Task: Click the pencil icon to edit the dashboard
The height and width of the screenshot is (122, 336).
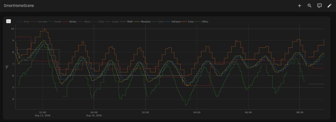Action: (x=329, y=6)
